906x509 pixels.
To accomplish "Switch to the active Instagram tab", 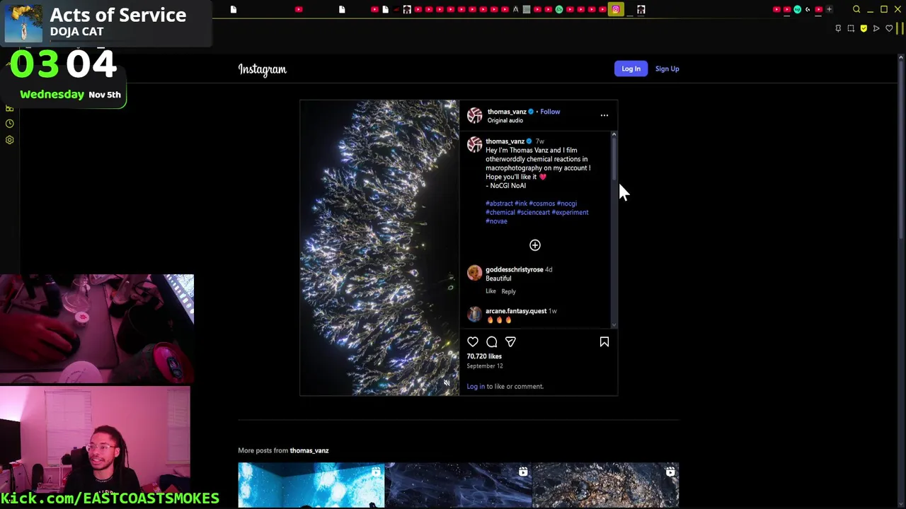I will point(616,9).
